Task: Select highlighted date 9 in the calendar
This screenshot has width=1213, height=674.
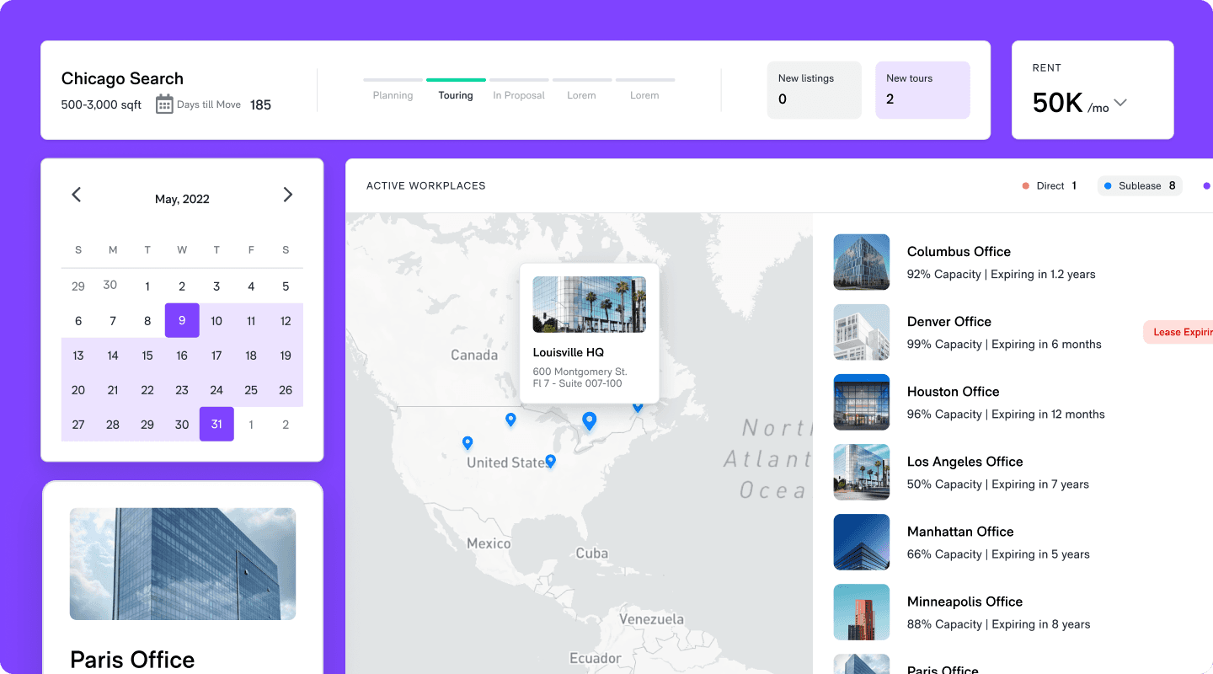Action: 182,320
